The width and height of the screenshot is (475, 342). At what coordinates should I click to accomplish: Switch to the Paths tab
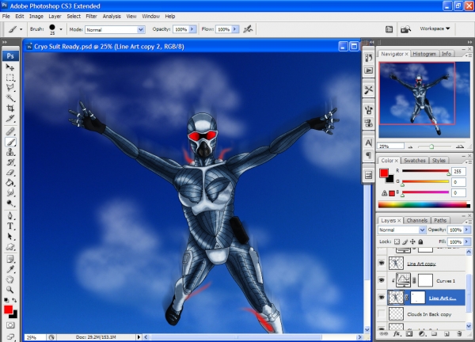click(x=440, y=220)
